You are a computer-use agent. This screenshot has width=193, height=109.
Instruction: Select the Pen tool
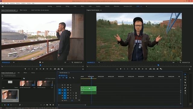point(185,88)
